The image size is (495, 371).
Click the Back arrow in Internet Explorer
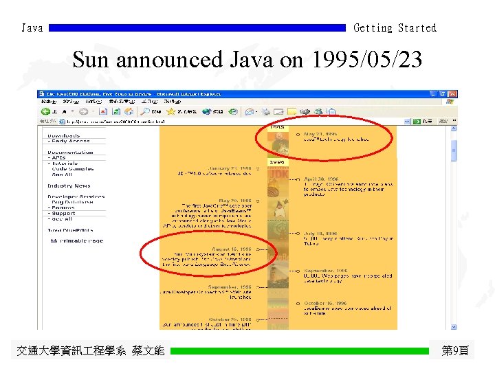[x=46, y=111]
